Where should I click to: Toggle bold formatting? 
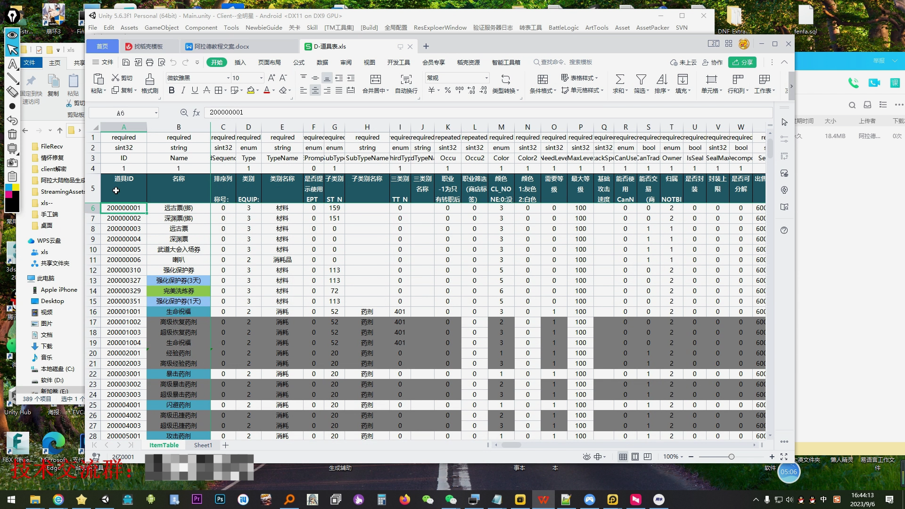click(172, 90)
